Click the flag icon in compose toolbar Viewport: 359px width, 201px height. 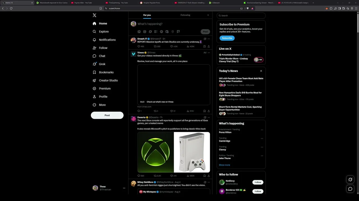[178, 32]
